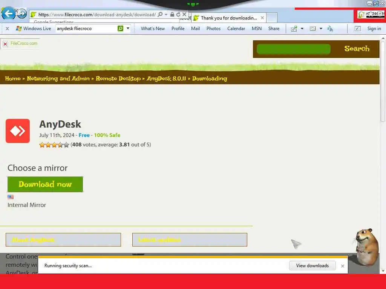Go back with the browser back arrow
The height and width of the screenshot is (289, 386).
pyautogui.click(x=8, y=13)
